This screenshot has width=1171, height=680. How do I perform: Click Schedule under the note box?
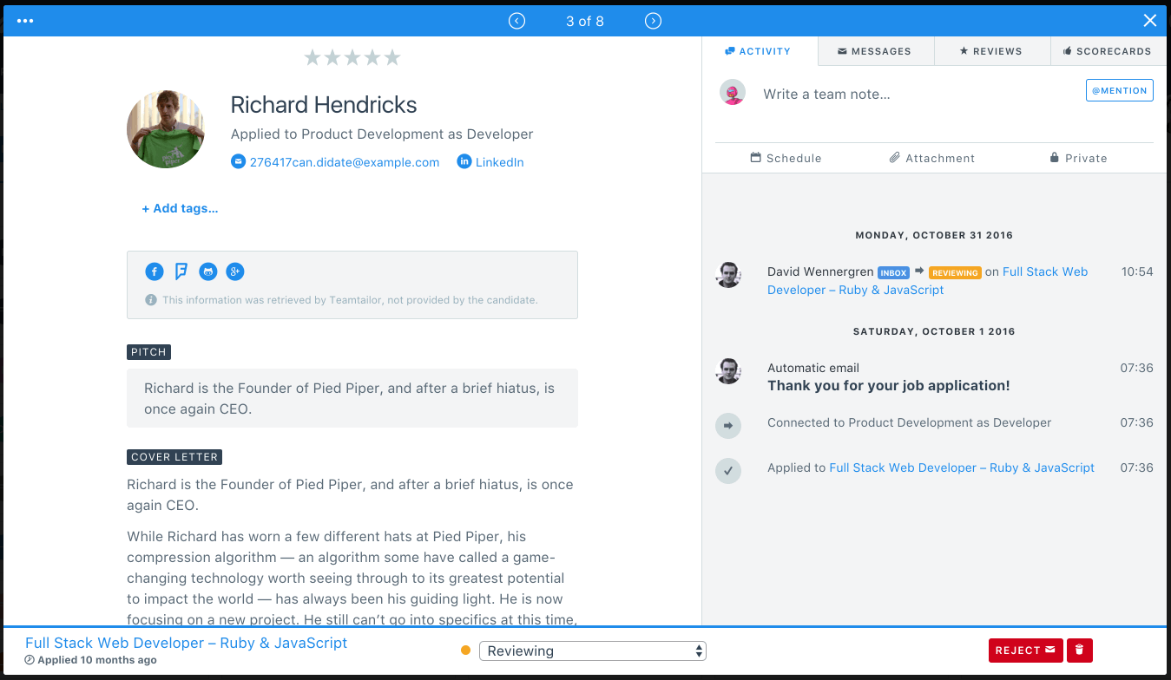click(786, 158)
